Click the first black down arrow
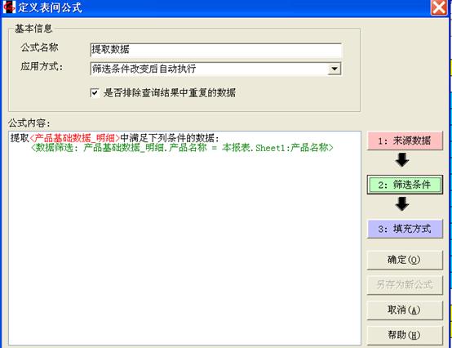452x348 pixels. (x=402, y=160)
